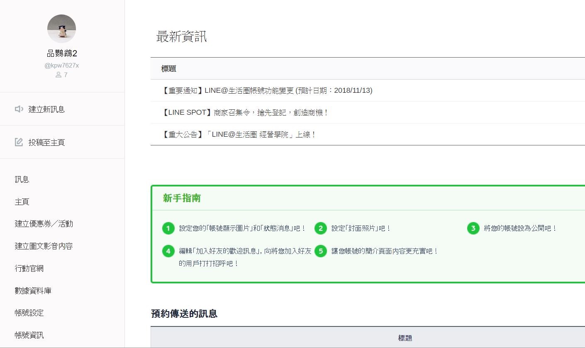Click guide link 讓您帳號的簡介頁面內容更充實吧
This screenshot has height=348, width=585.
[385, 251]
